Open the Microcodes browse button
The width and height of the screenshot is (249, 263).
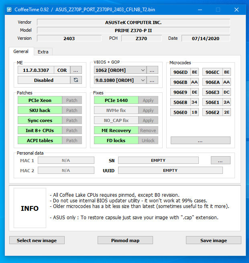pyautogui.click(x=200, y=140)
